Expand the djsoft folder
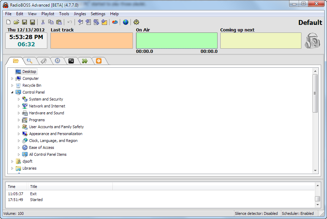Viewport: 327px width, 219px height. (12, 161)
